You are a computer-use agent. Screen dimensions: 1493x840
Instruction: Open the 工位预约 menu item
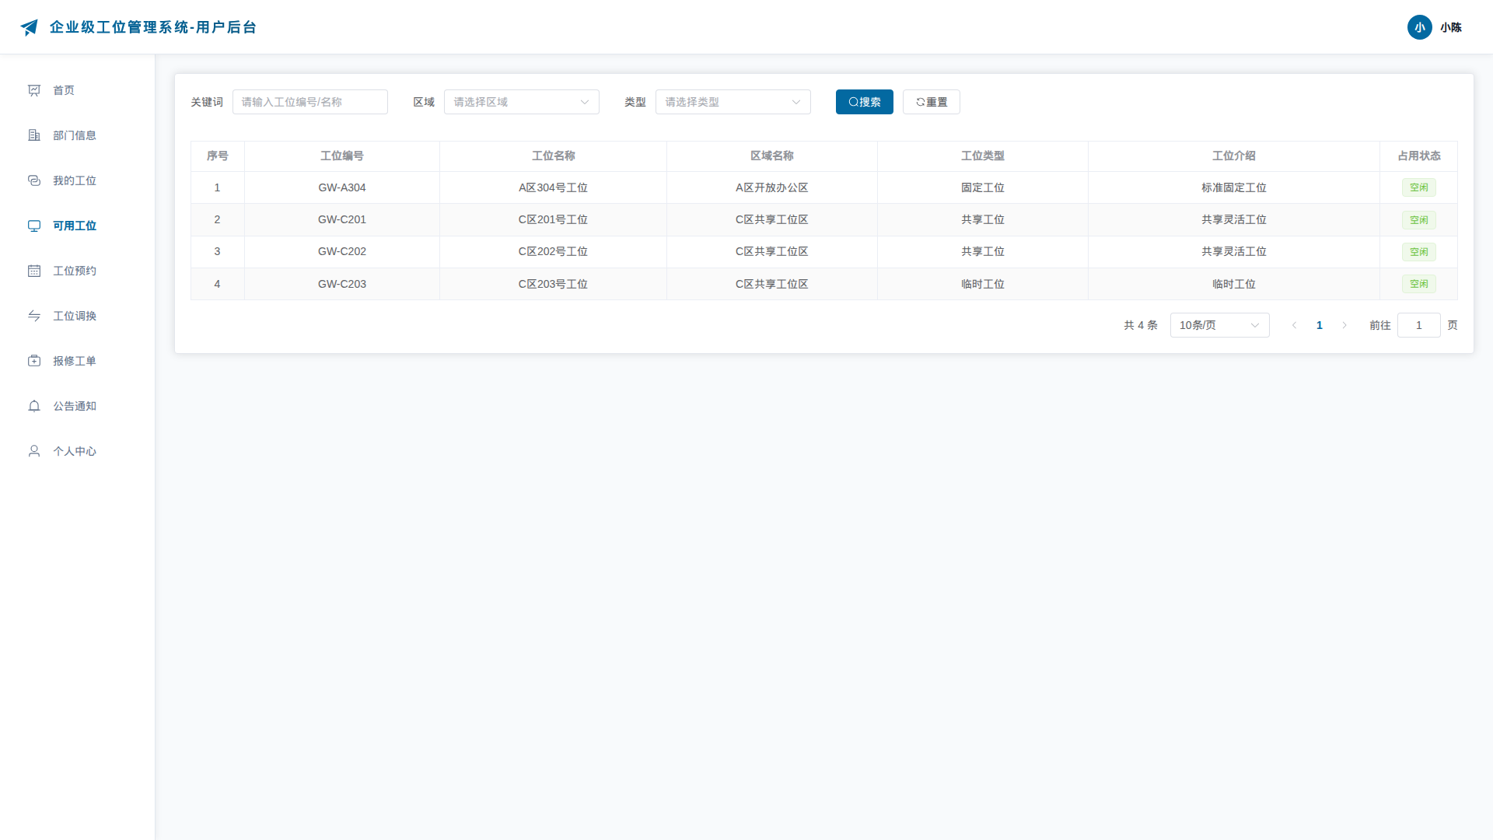click(x=77, y=271)
